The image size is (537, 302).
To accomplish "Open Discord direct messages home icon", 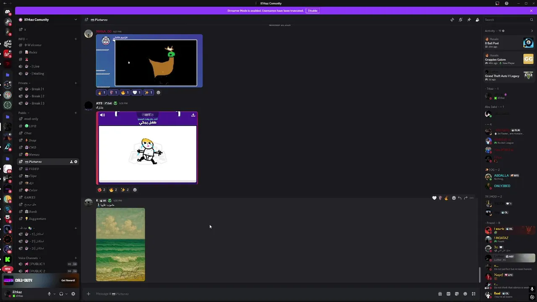I will 8,12.
